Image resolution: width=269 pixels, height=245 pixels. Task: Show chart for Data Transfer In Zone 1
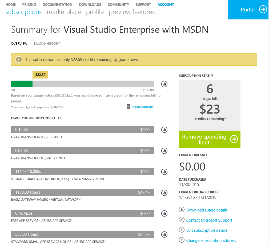pos(164,130)
